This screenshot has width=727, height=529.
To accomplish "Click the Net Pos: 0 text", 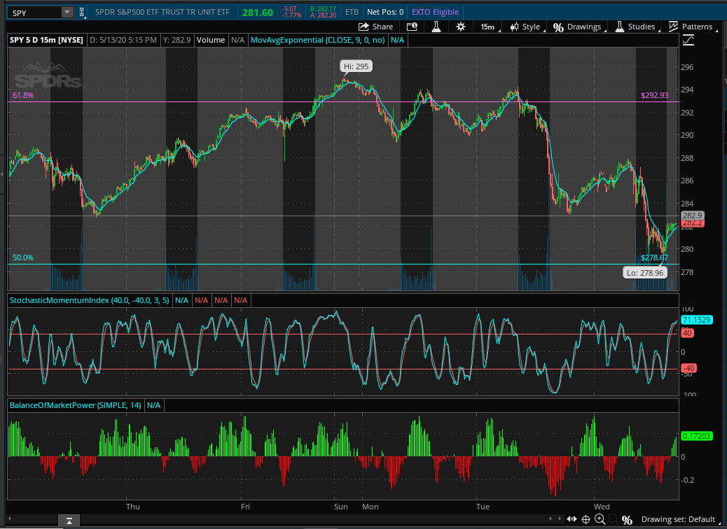I will tap(385, 12).
